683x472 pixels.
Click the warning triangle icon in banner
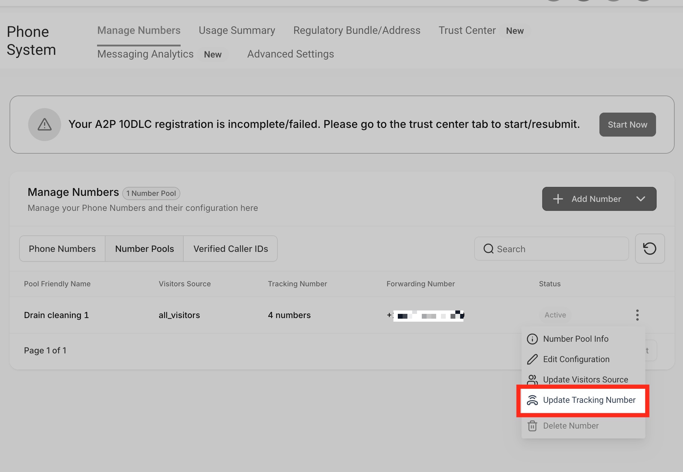pos(45,125)
